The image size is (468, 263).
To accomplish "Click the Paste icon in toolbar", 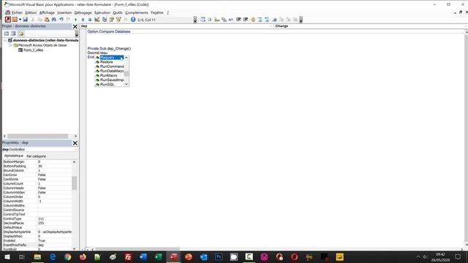I will (x=47, y=20).
